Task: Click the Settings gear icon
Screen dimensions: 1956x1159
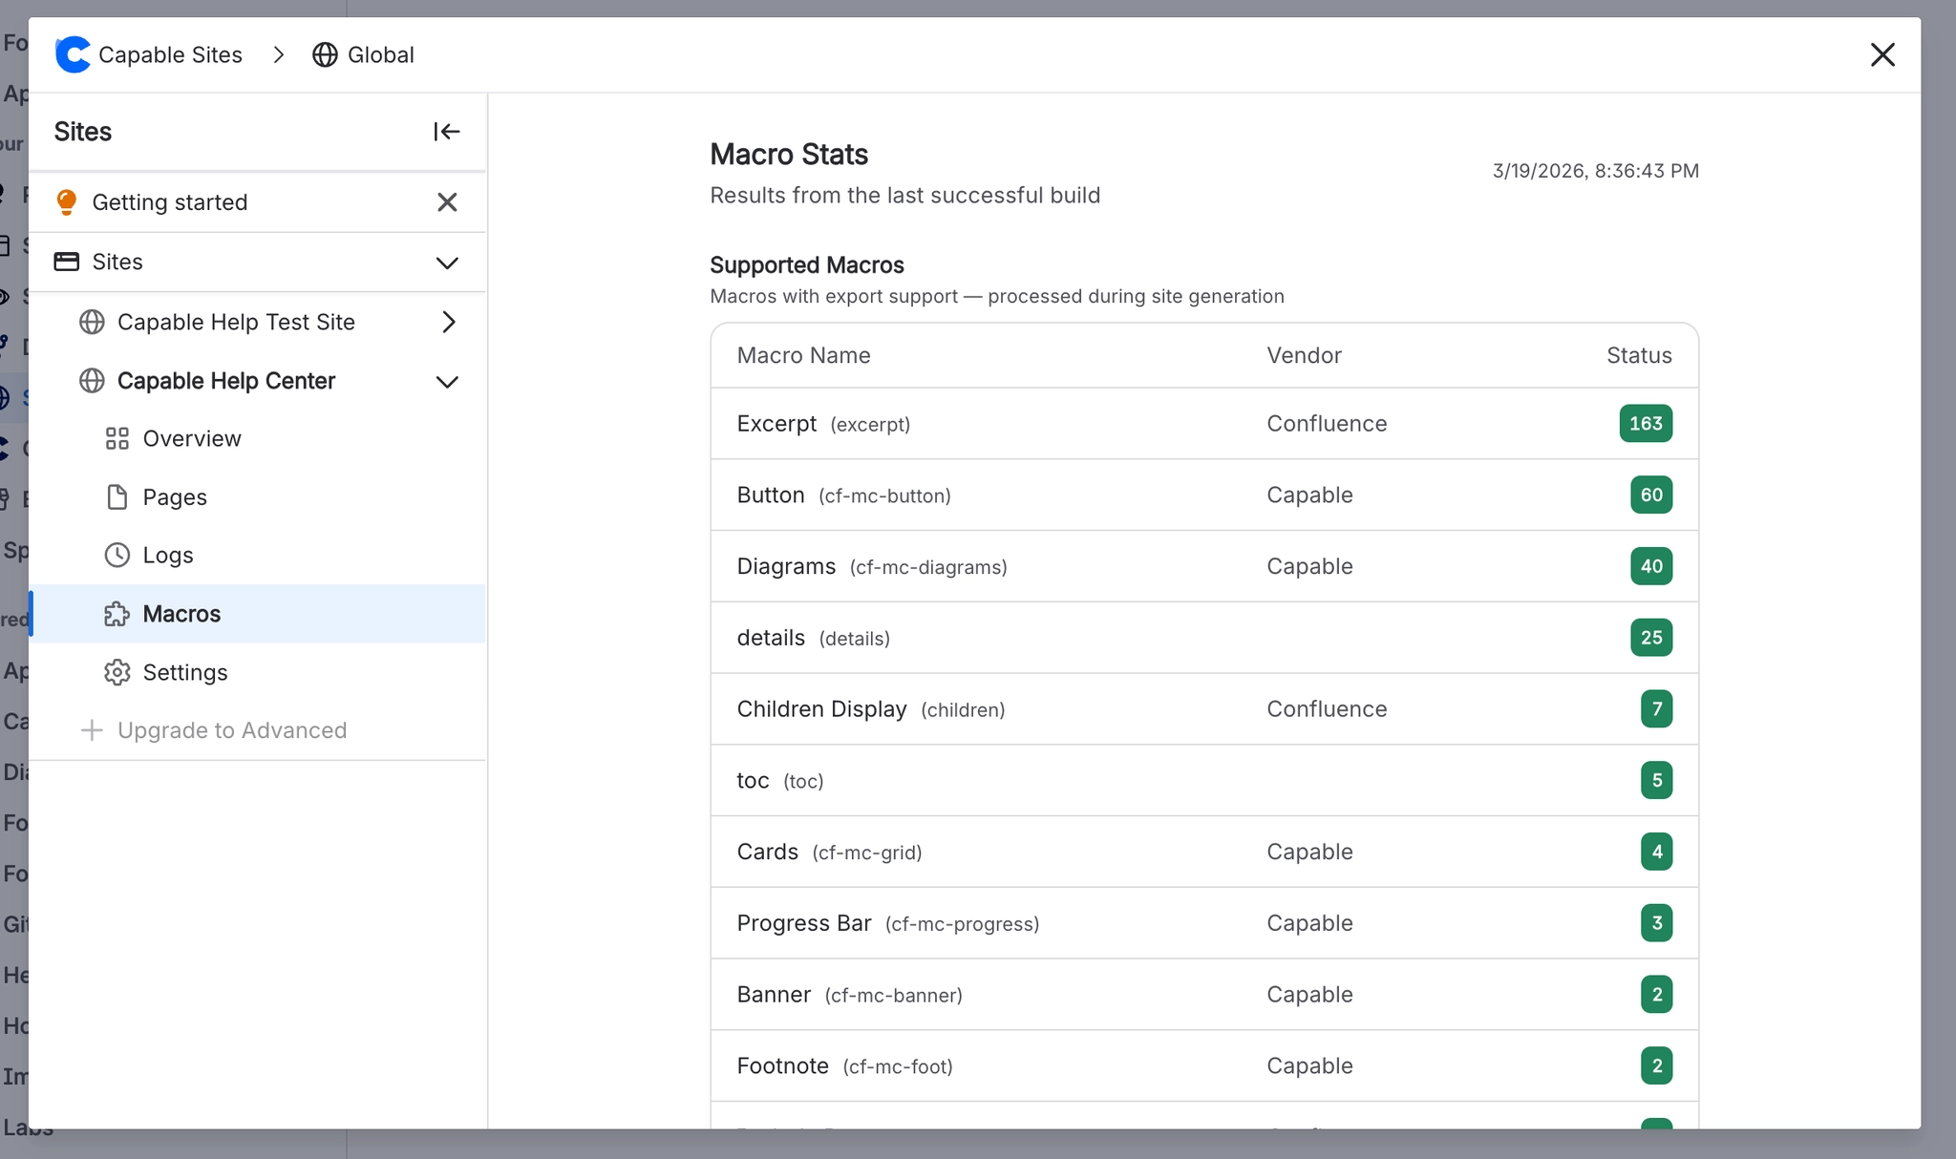Action: click(117, 672)
